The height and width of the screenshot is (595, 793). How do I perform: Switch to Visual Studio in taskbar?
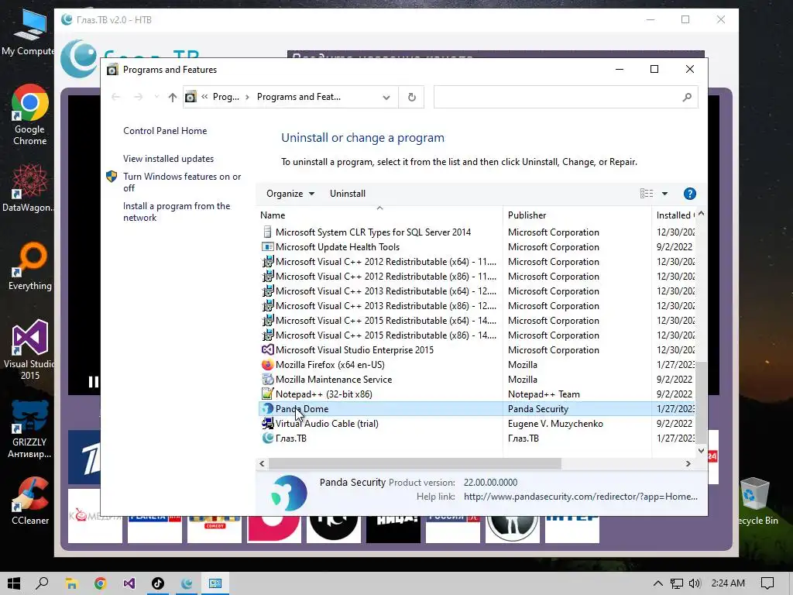pyautogui.click(x=129, y=583)
